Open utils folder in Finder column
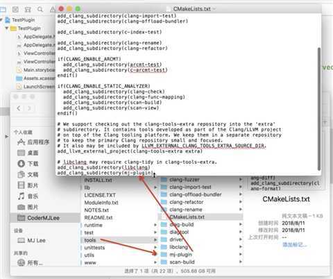Image resolution: width=333 pixels, height=279 pixels. click(89, 255)
